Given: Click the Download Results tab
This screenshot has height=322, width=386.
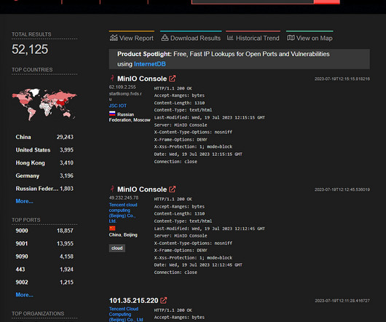Looking at the screenshot, I should 191,38.
